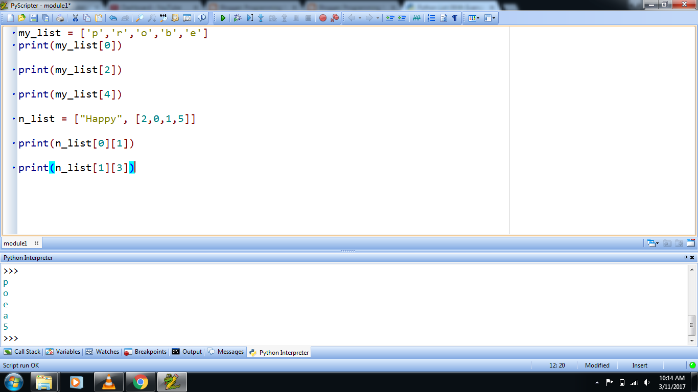Screen dimensions: 698x392
Task: Start the debugger with the Debug icon
Action: (238, 18)
